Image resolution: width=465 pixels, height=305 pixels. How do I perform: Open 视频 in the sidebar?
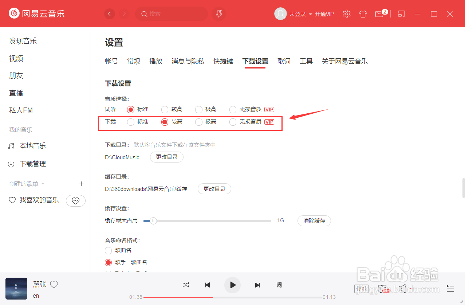coord(16,58)
